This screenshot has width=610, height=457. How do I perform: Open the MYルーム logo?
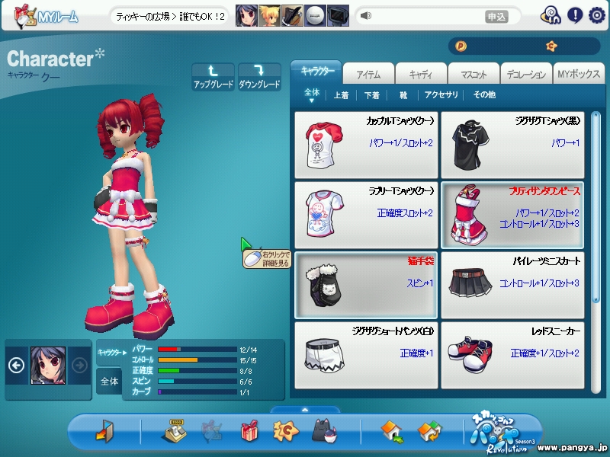[46, 16]
